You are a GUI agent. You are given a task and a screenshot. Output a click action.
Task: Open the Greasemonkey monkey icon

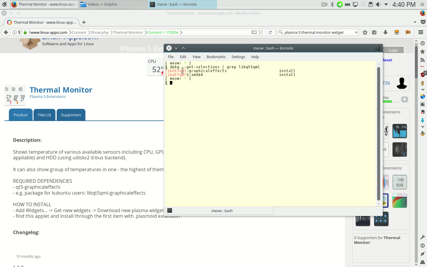coord(423,83)
